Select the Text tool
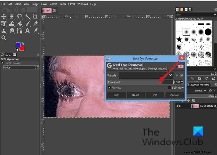This screenshot has width=217, height=155. click(x=27, y=31)
